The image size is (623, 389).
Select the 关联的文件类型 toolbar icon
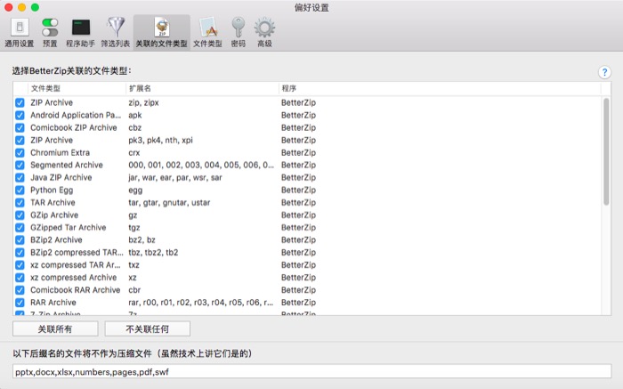162,33
